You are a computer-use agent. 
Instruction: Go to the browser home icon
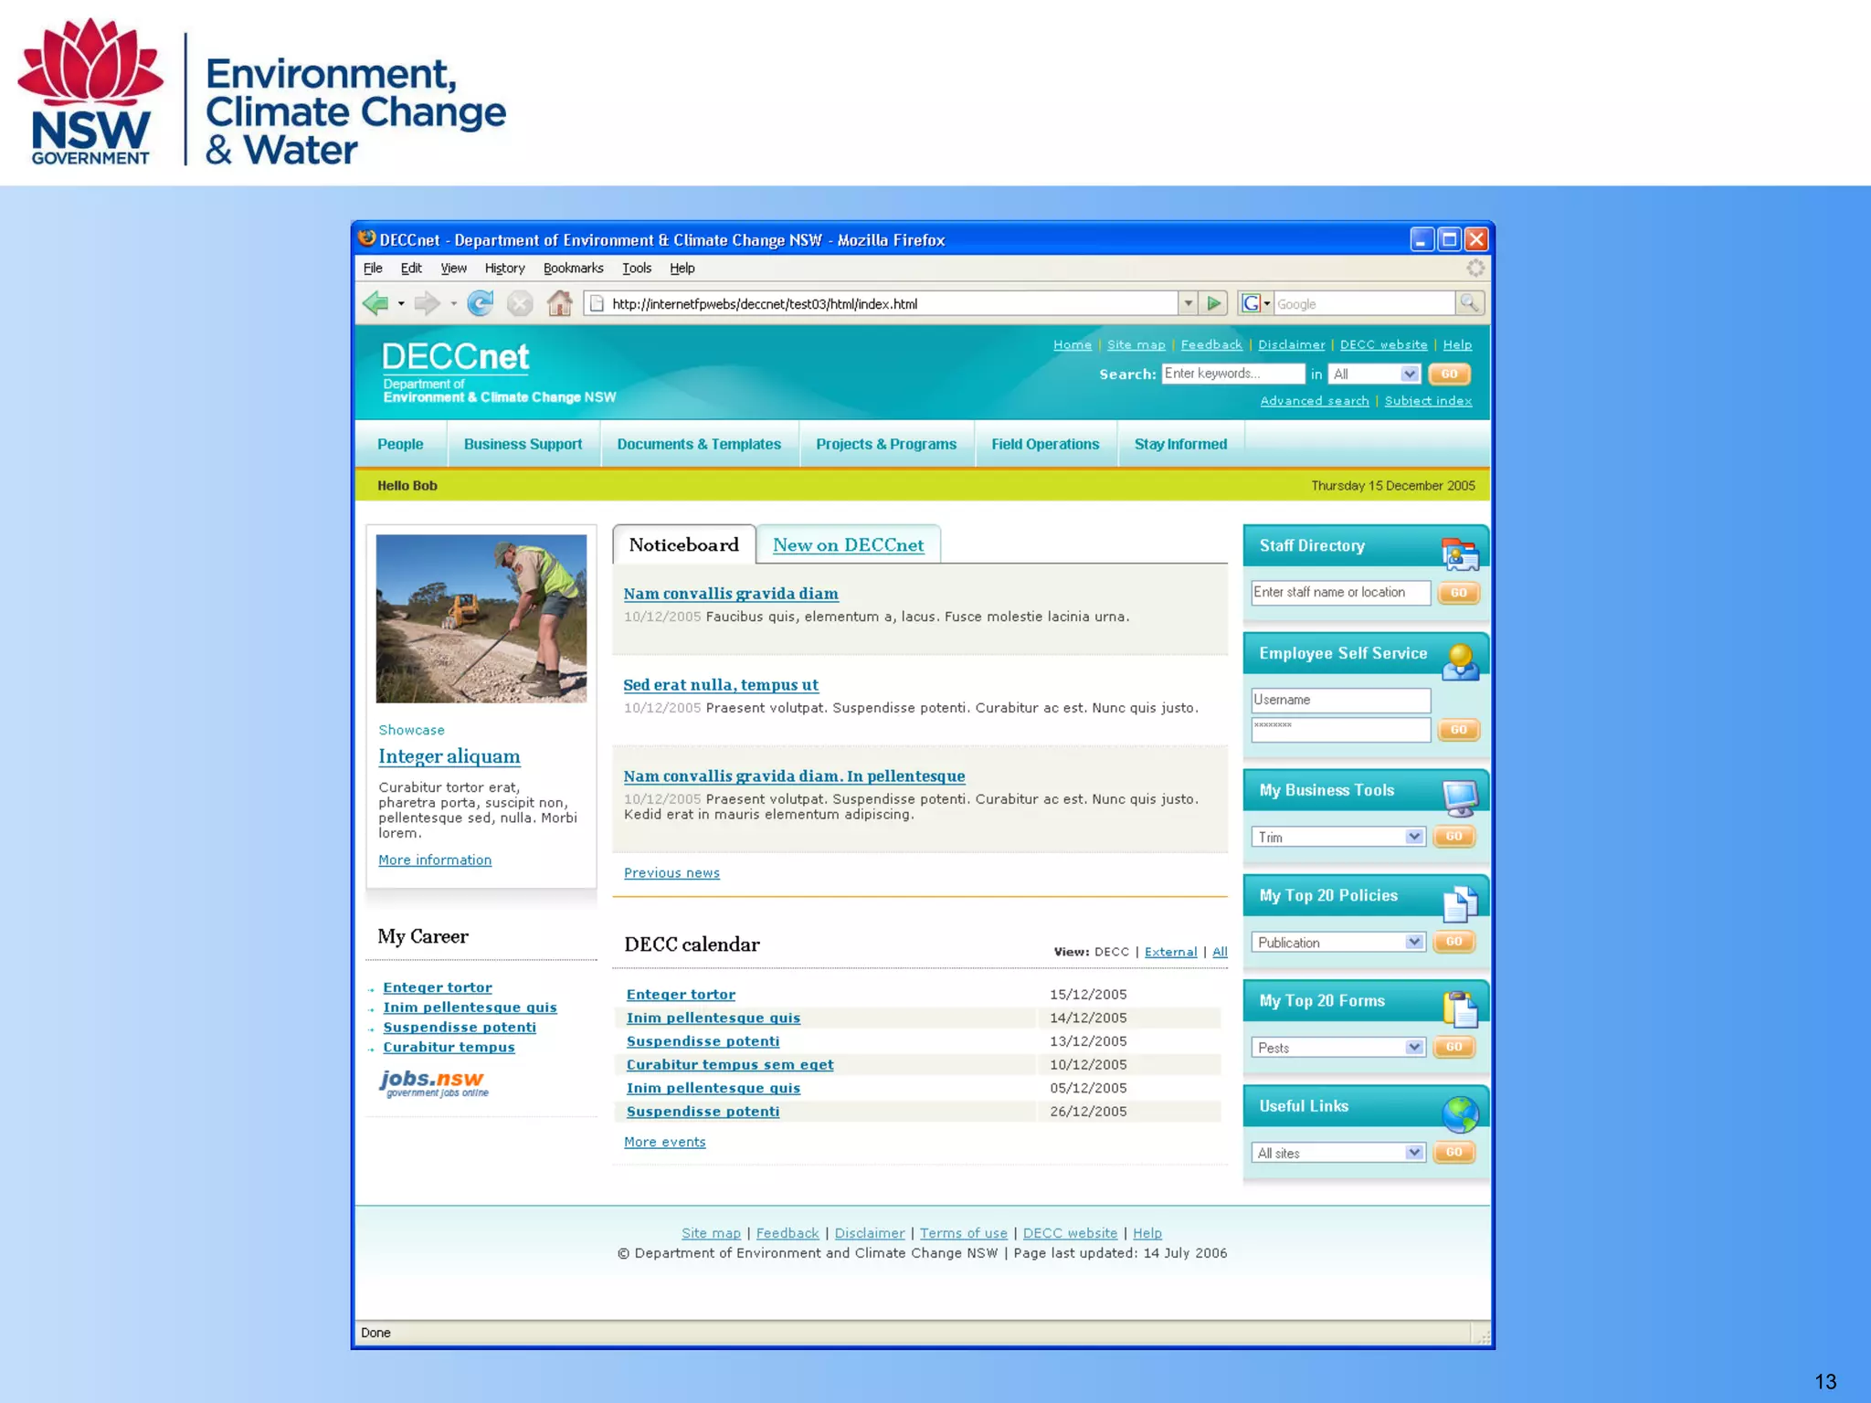pos(559,303)
